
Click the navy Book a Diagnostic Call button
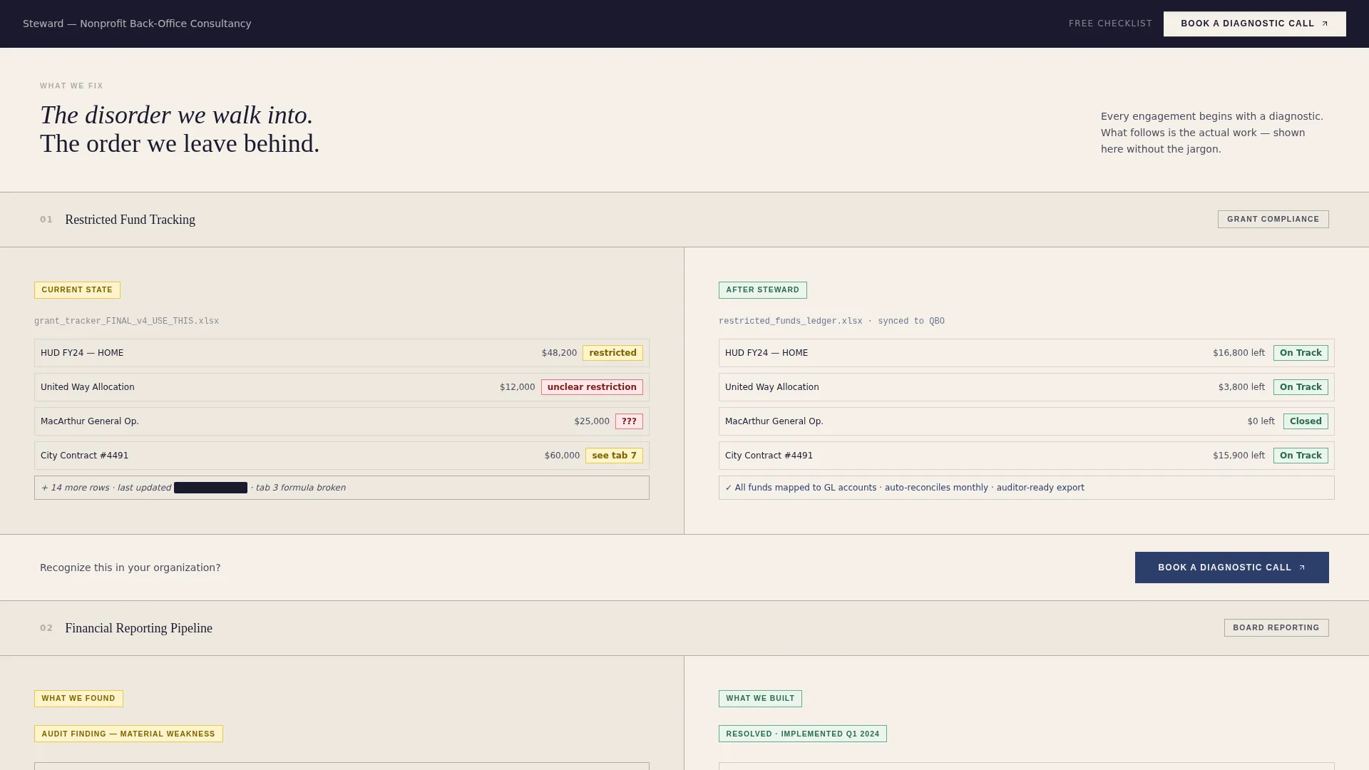point(1232,568)
